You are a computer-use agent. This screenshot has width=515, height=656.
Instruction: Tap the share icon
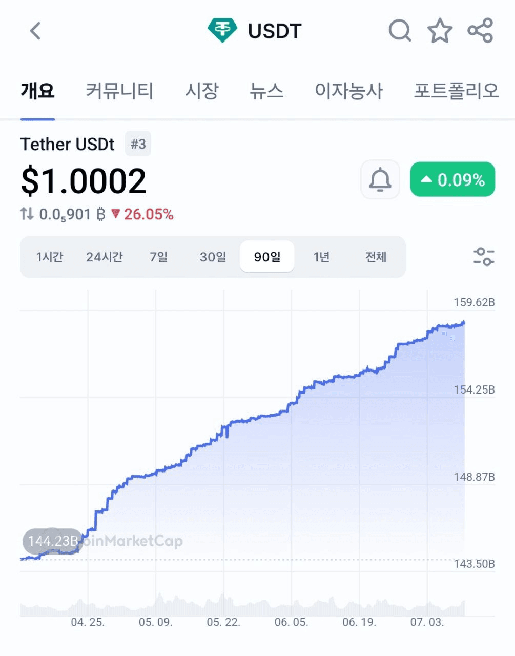(x=480, y=30)
